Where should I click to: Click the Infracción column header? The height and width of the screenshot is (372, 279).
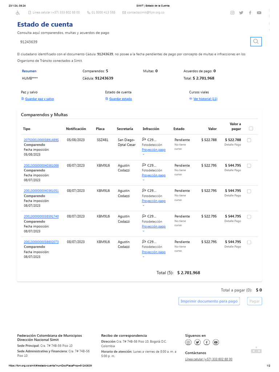click(151, 129)
